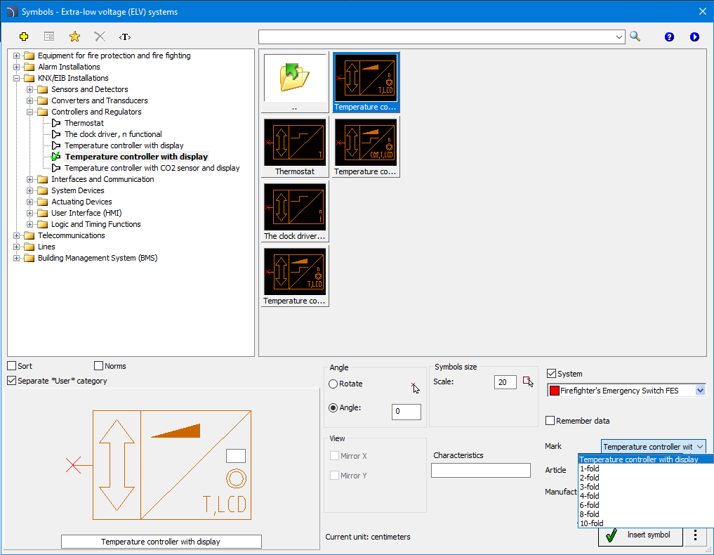Image resolution: width=714 pixels, height=555 pixels.
Task: Enable the Sort checkbox
Action: tap(12, 366)
